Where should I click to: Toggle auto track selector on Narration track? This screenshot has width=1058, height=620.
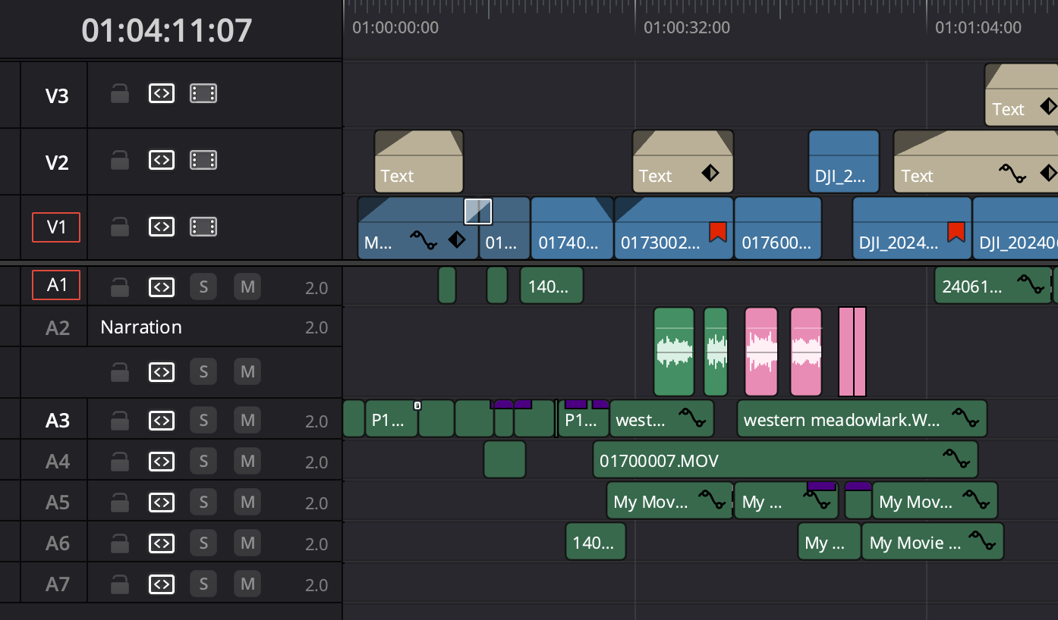click(x=161, y=371)
